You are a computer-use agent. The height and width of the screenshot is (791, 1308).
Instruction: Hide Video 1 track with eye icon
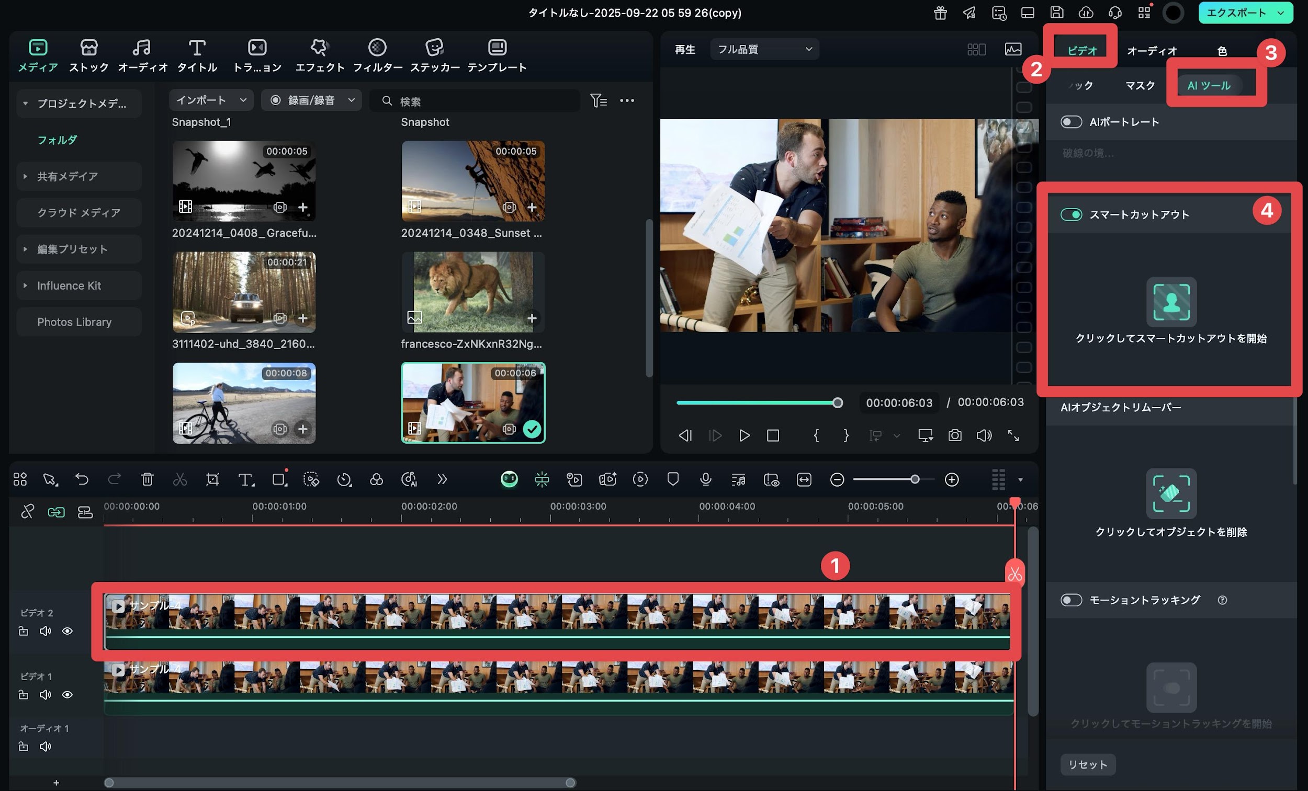click(67, 695)
